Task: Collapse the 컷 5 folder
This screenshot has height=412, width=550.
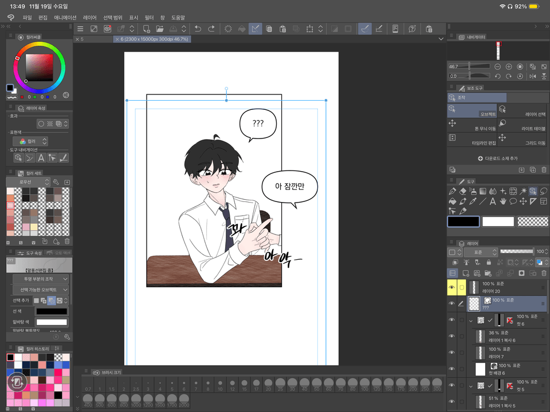Action: [471, 386]
